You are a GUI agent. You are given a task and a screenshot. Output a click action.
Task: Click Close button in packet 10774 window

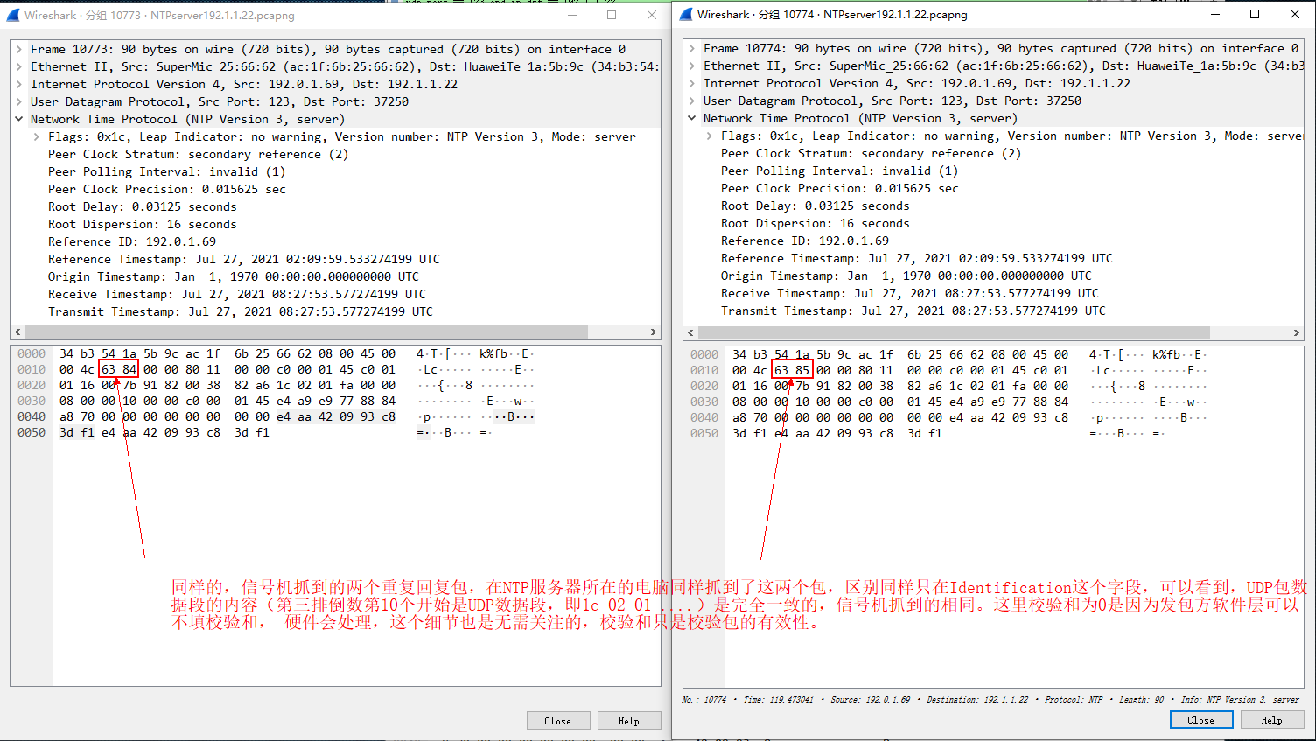(1201, 720)
